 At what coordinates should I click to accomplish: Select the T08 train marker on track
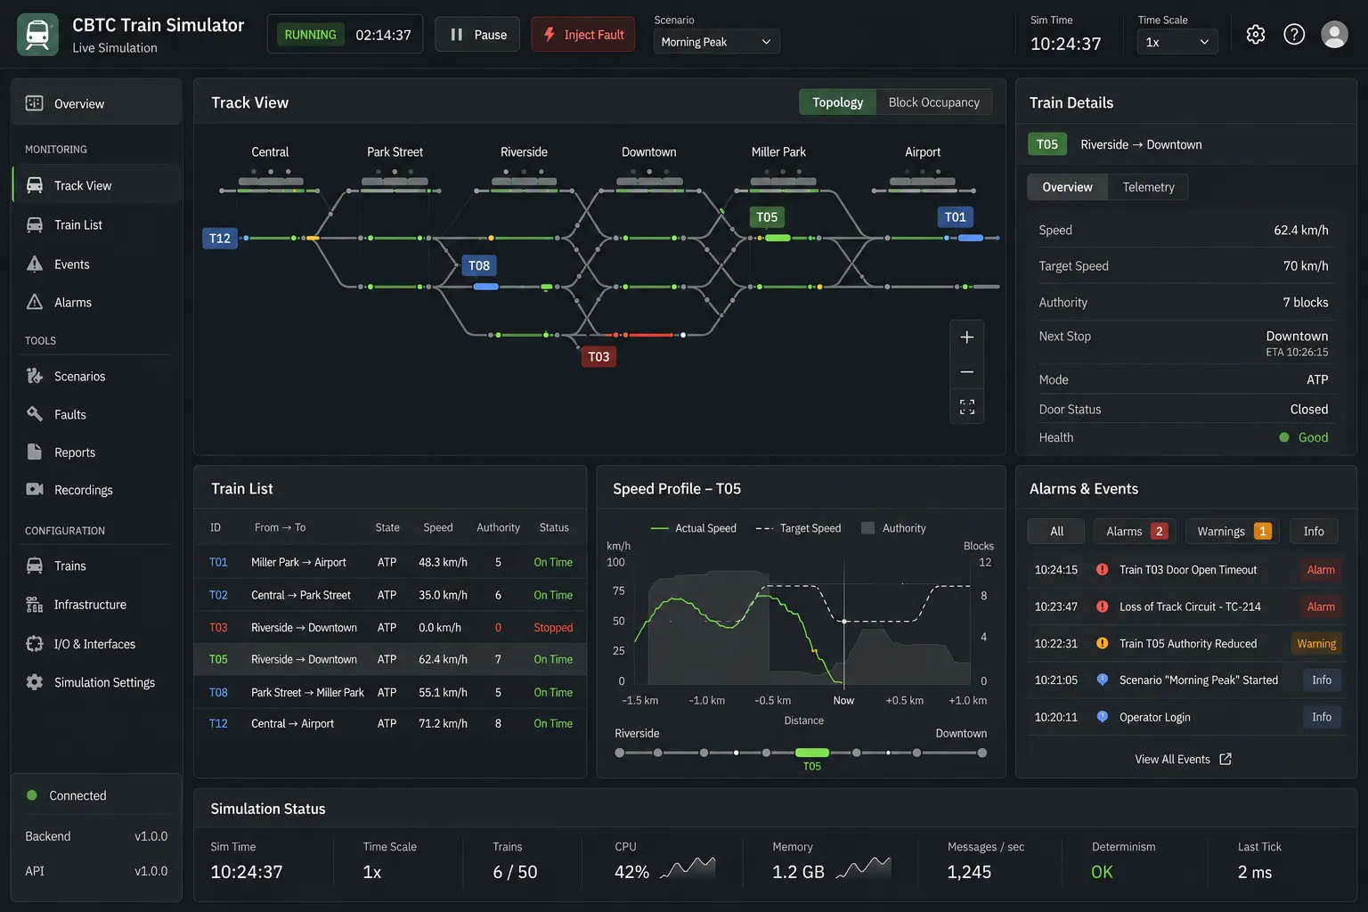479,265
